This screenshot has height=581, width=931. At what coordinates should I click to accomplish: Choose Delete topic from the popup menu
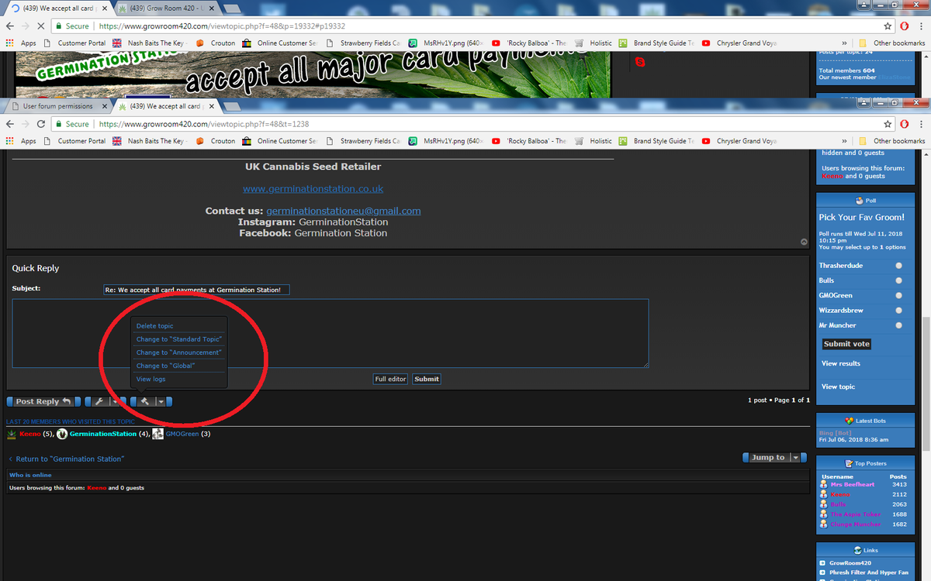(x=155, y=326)
